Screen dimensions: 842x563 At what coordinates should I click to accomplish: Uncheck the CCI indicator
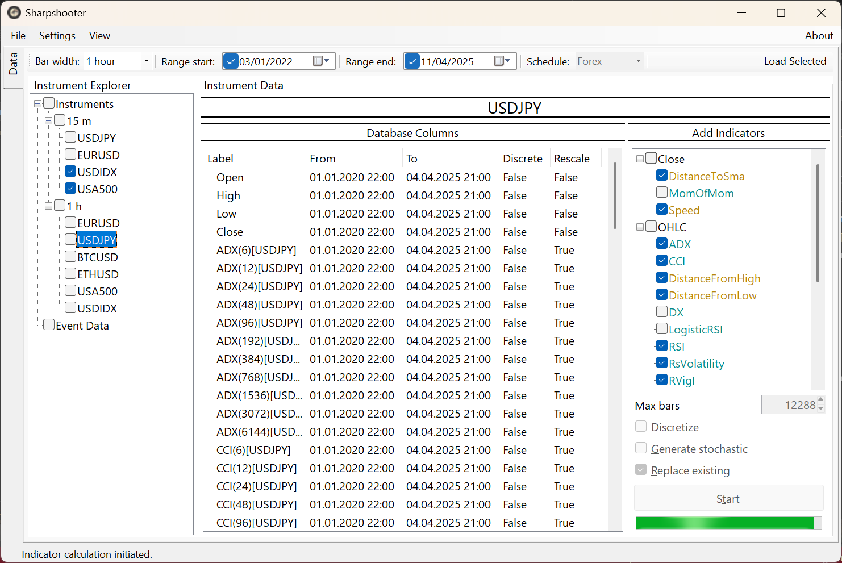click(662, 260)
